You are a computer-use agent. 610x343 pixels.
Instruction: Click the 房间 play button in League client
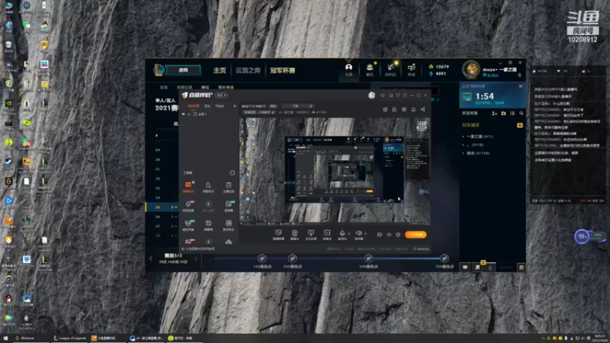[x=184, y=70]
